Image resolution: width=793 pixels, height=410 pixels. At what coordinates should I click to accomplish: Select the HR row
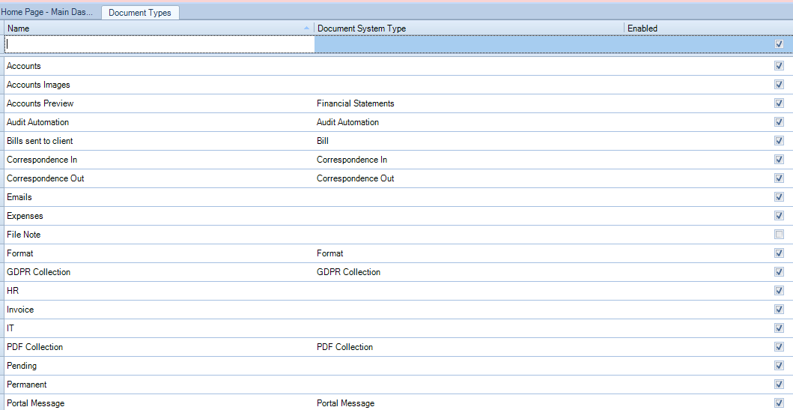398,291
